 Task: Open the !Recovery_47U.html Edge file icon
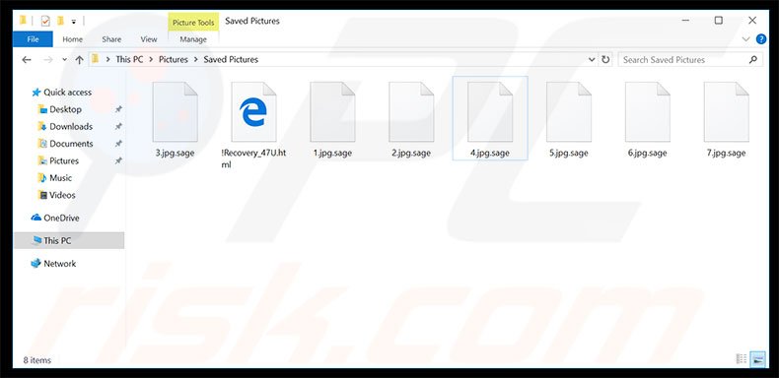[253, 112]
